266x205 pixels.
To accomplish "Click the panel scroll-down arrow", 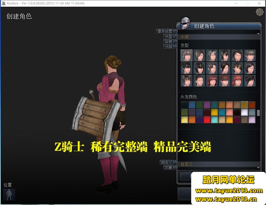I will click(258, 168).
